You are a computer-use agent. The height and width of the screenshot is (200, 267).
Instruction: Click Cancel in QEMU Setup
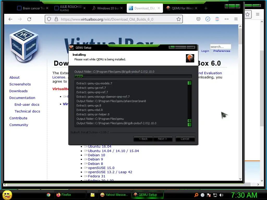[185, 139]
